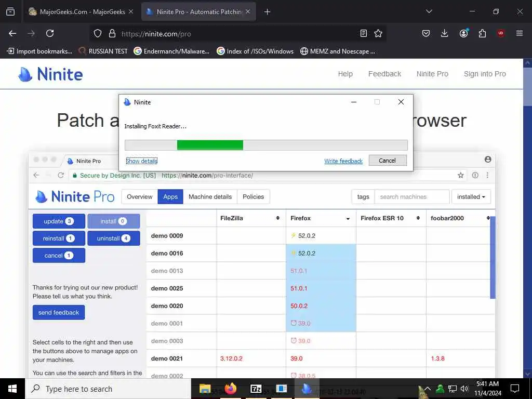532x399 pixels.
Task: Click the send feedback button
Action: (59, 312)
